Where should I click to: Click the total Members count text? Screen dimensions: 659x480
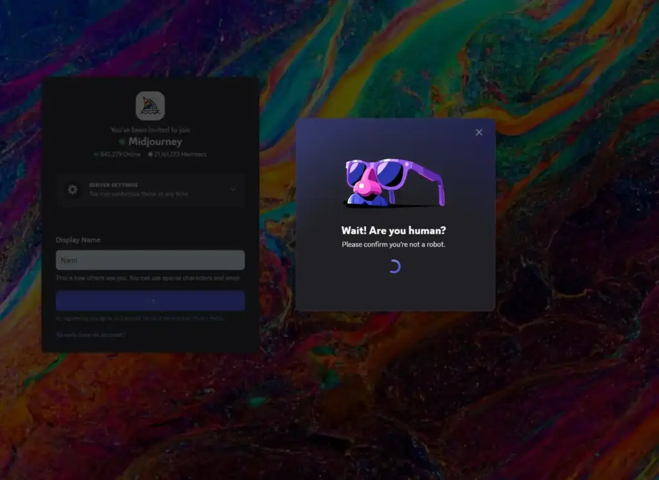click(x=180, y=155)
